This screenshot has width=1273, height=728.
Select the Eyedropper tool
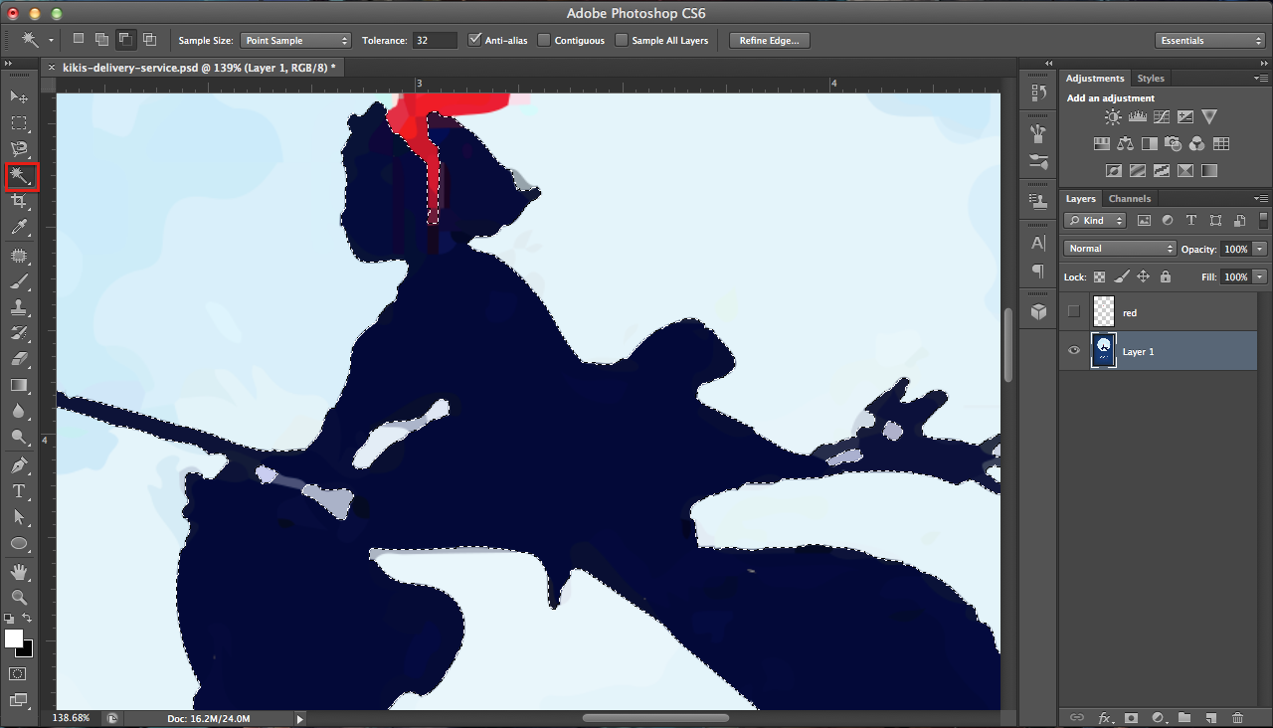tap(19, 228)
